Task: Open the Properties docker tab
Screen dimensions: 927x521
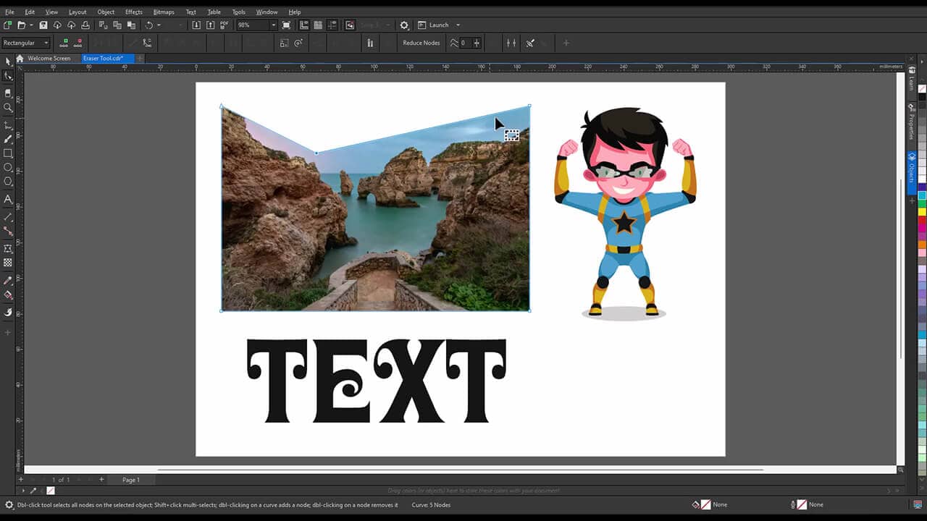Action: (x=912, y=122)
